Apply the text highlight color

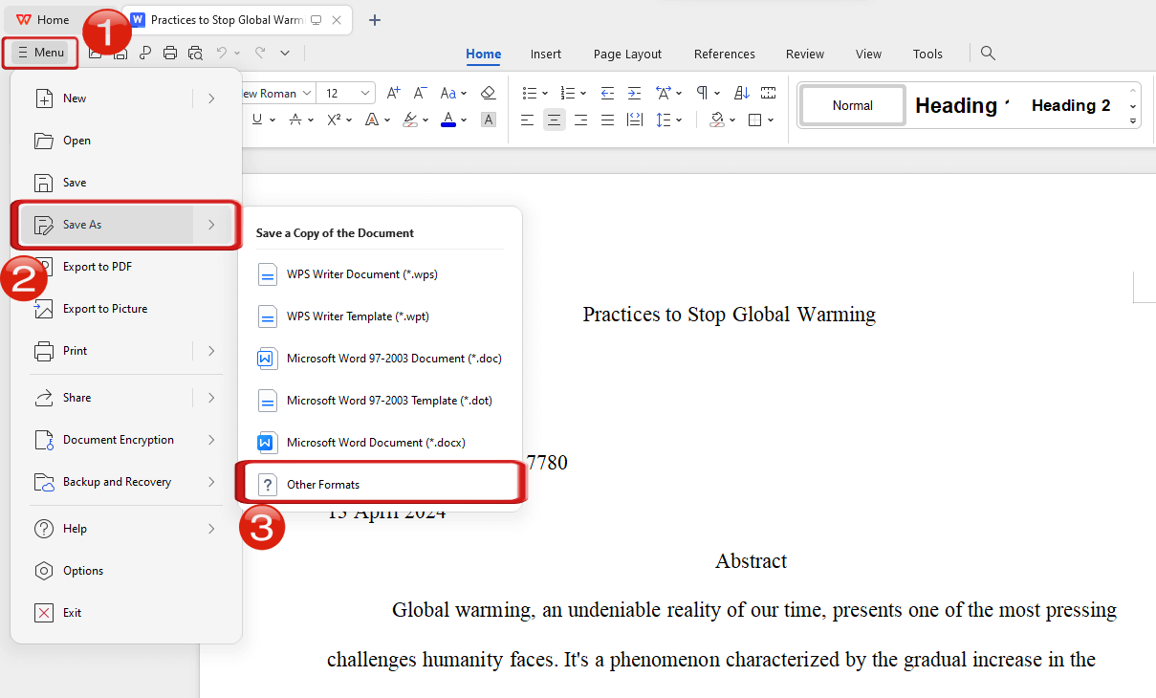(x=410, y=120)
